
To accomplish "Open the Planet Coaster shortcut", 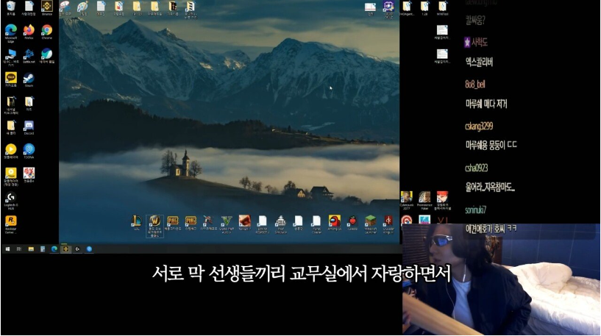I will click(316, 225).
